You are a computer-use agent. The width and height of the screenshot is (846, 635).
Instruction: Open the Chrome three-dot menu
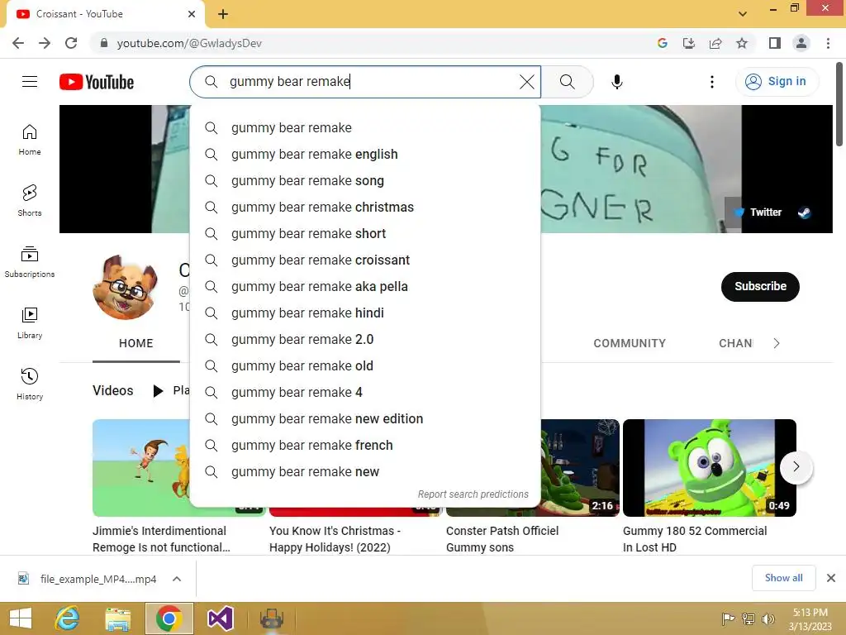(828, 43)
